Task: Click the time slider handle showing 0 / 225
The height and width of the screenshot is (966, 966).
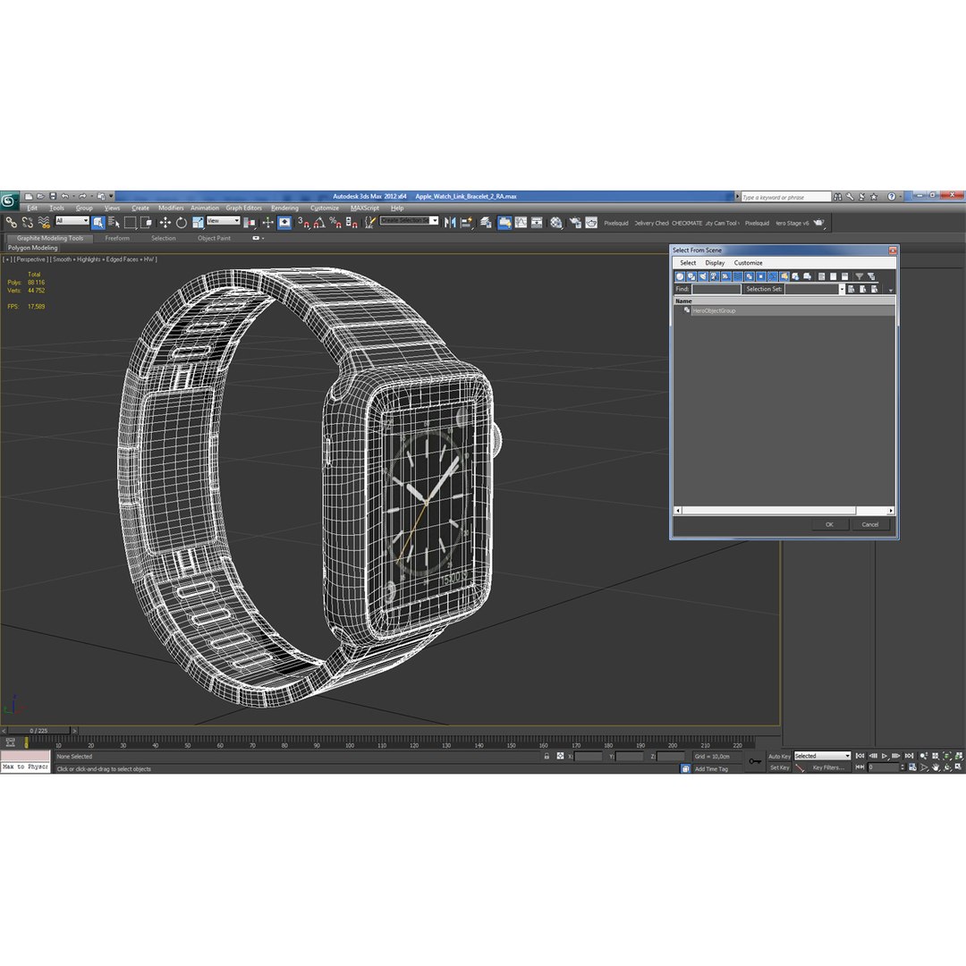Action: (x=38, y=731)
